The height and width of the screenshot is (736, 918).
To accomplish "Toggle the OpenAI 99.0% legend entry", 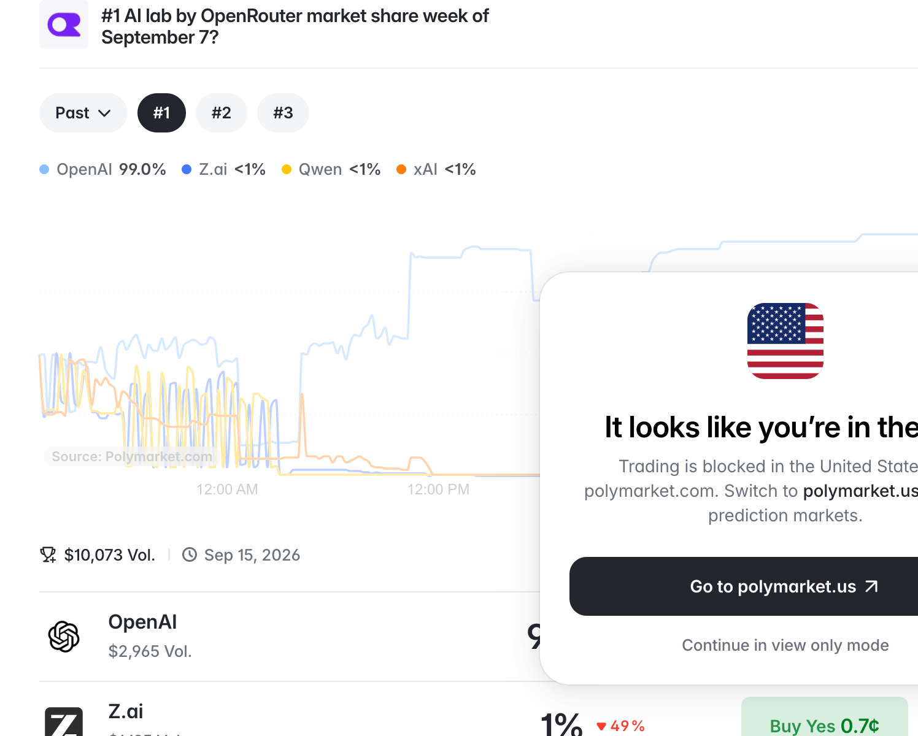I will click(103, 169).
